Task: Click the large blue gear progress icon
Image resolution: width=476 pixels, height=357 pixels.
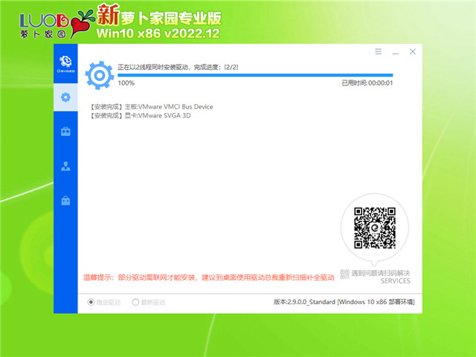Action: pyautogui.click(x=99, y=74)
